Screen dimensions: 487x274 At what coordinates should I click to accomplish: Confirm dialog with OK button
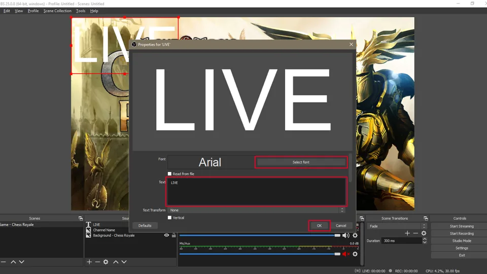coord(319,225)
